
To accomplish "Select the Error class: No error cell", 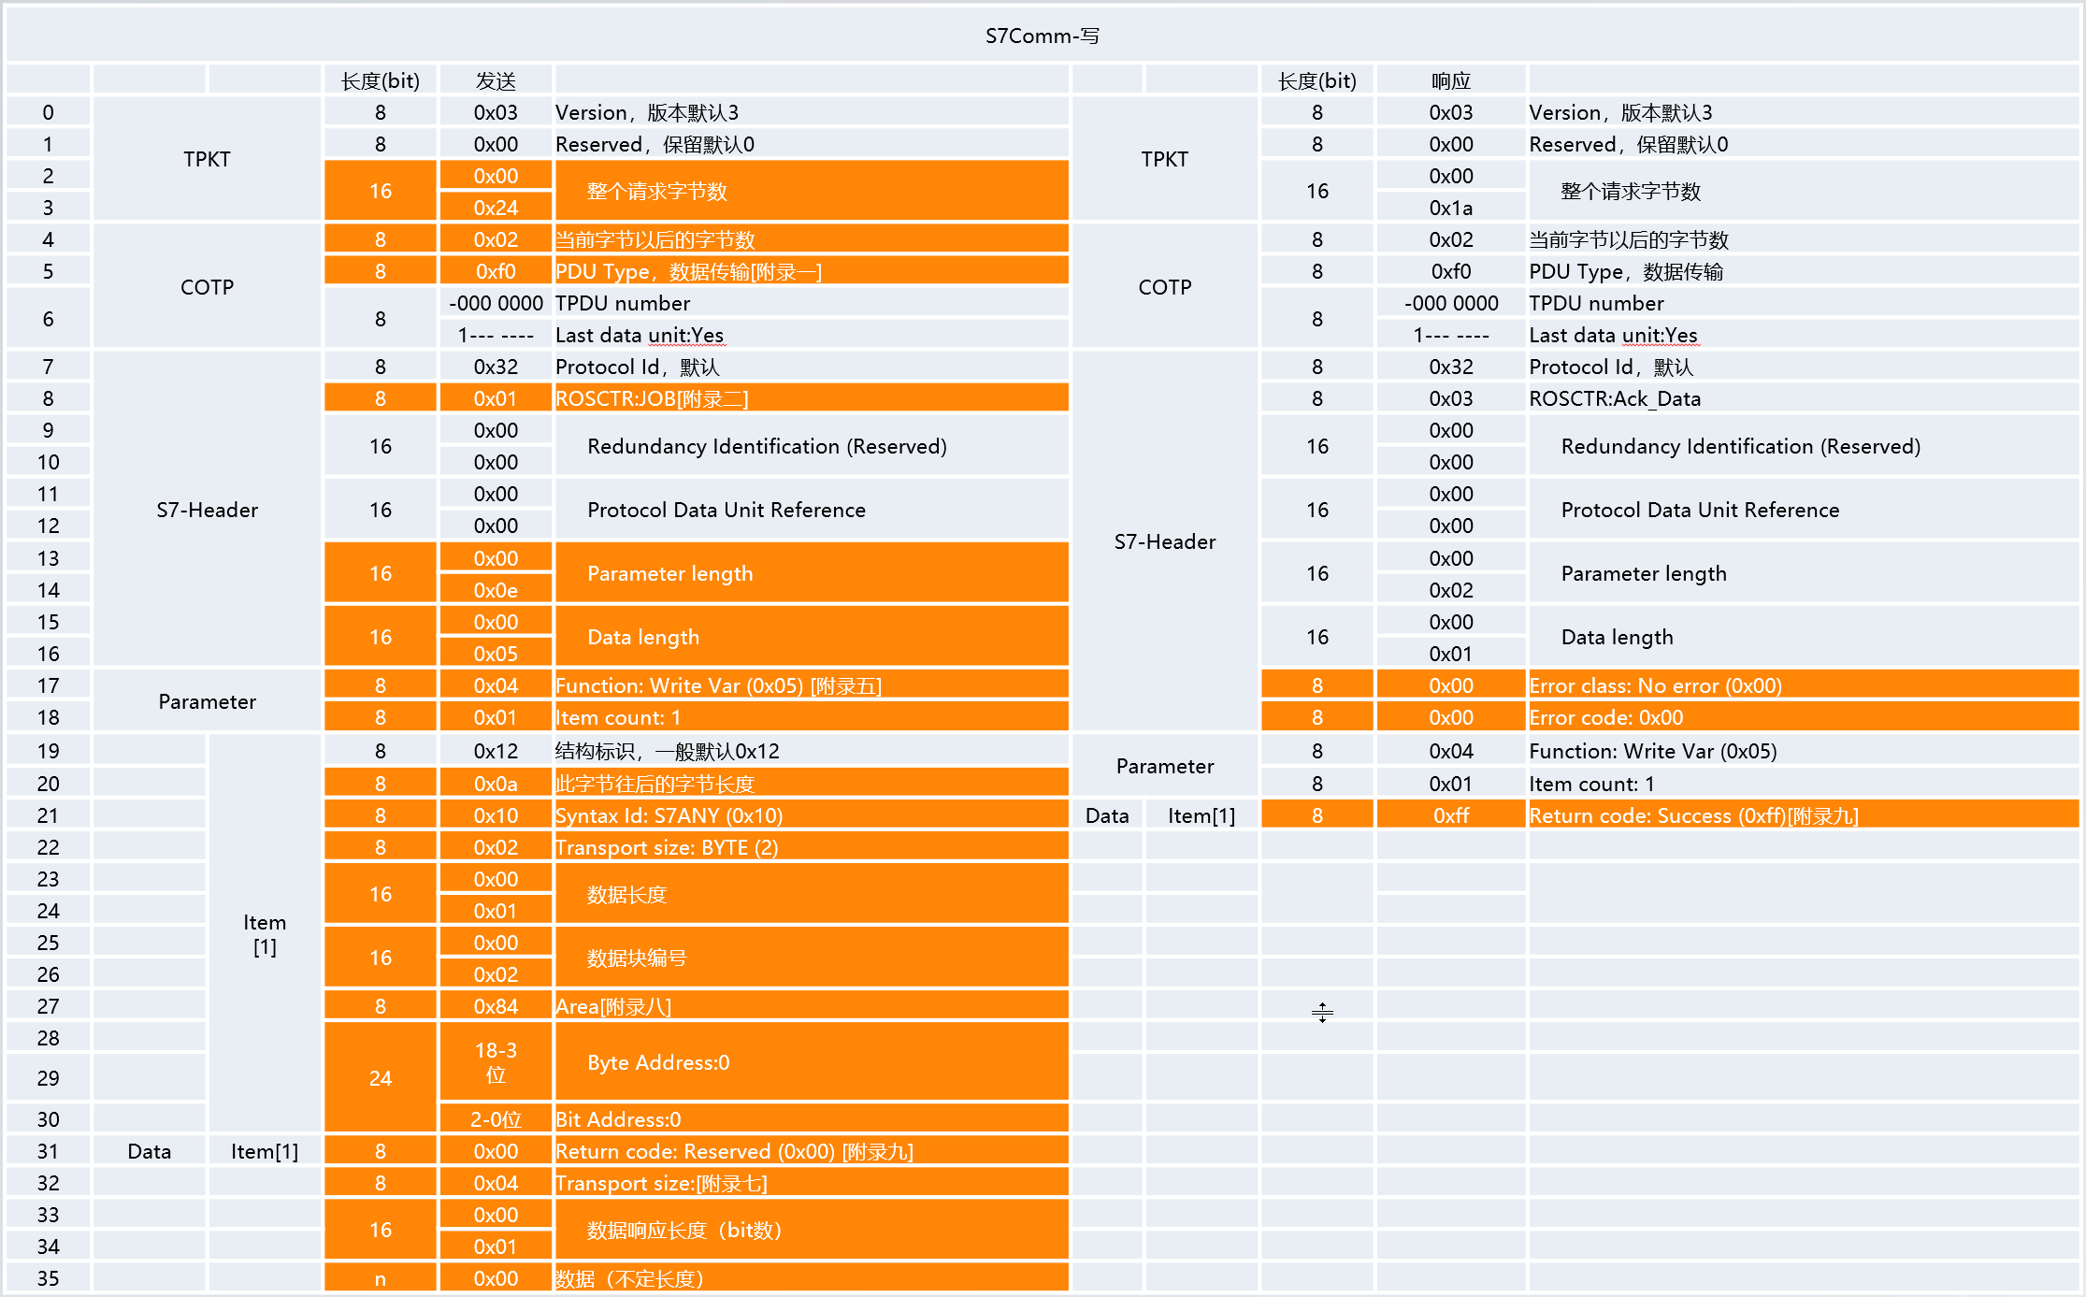I will [x=1802, y=685].
